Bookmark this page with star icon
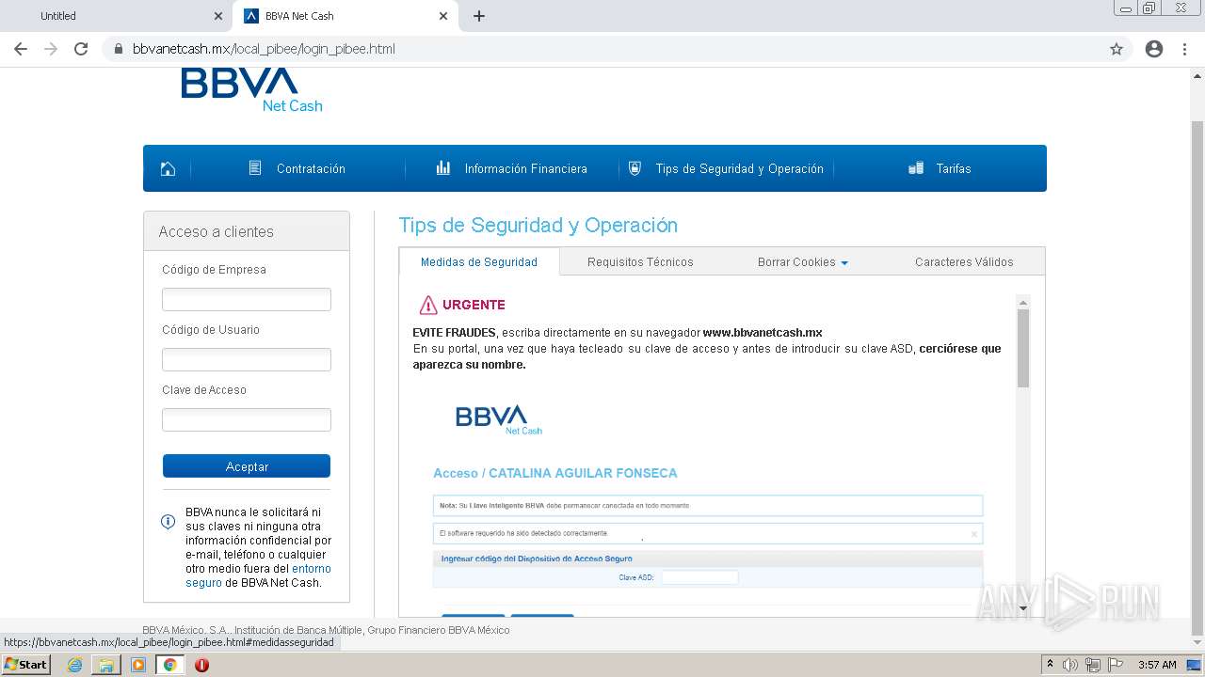 [x=1117, y=49]
